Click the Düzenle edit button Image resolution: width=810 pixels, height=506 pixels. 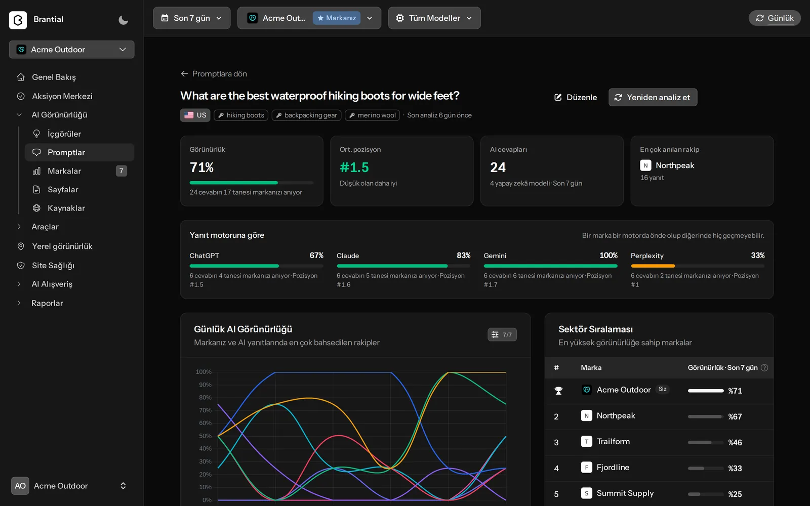pyautogui.click(x=576, y=97)
